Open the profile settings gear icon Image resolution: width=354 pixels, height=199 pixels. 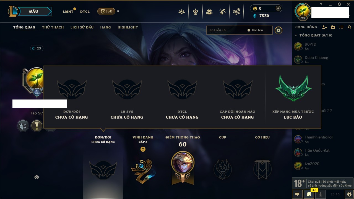tap(278, 30)
